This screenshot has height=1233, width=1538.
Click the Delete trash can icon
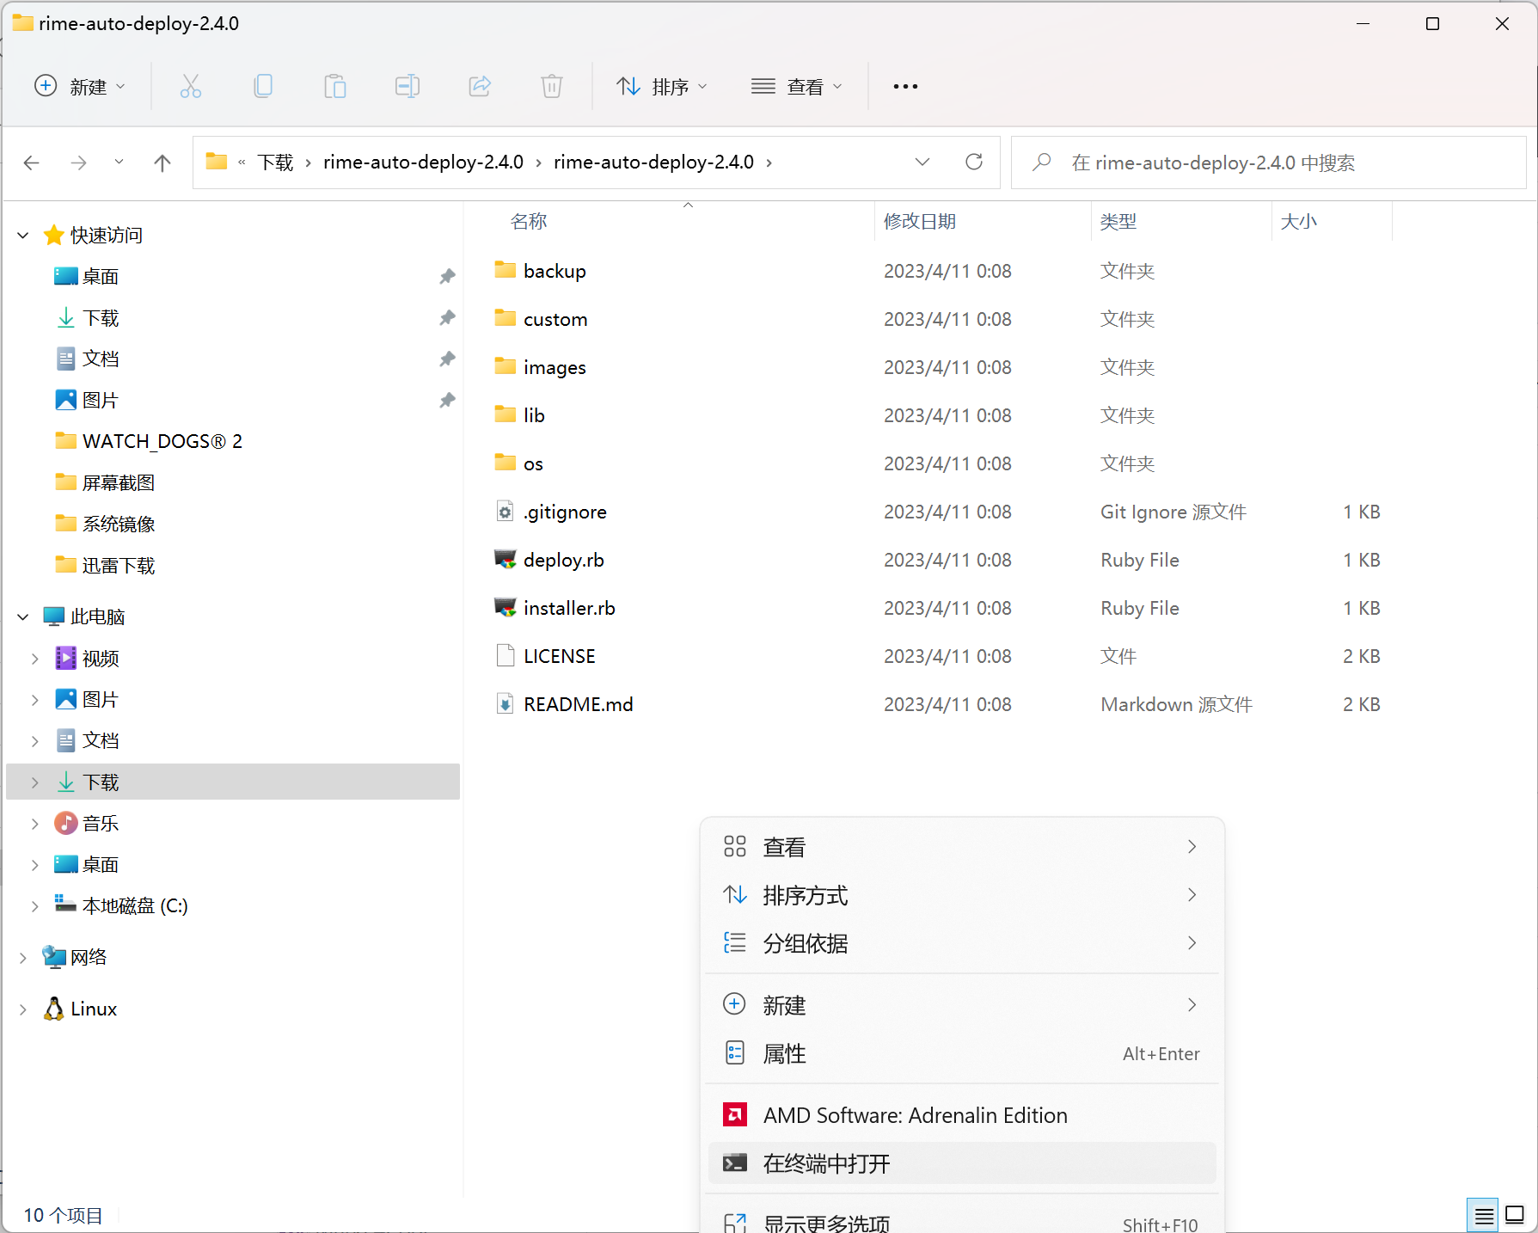point(551,86)
